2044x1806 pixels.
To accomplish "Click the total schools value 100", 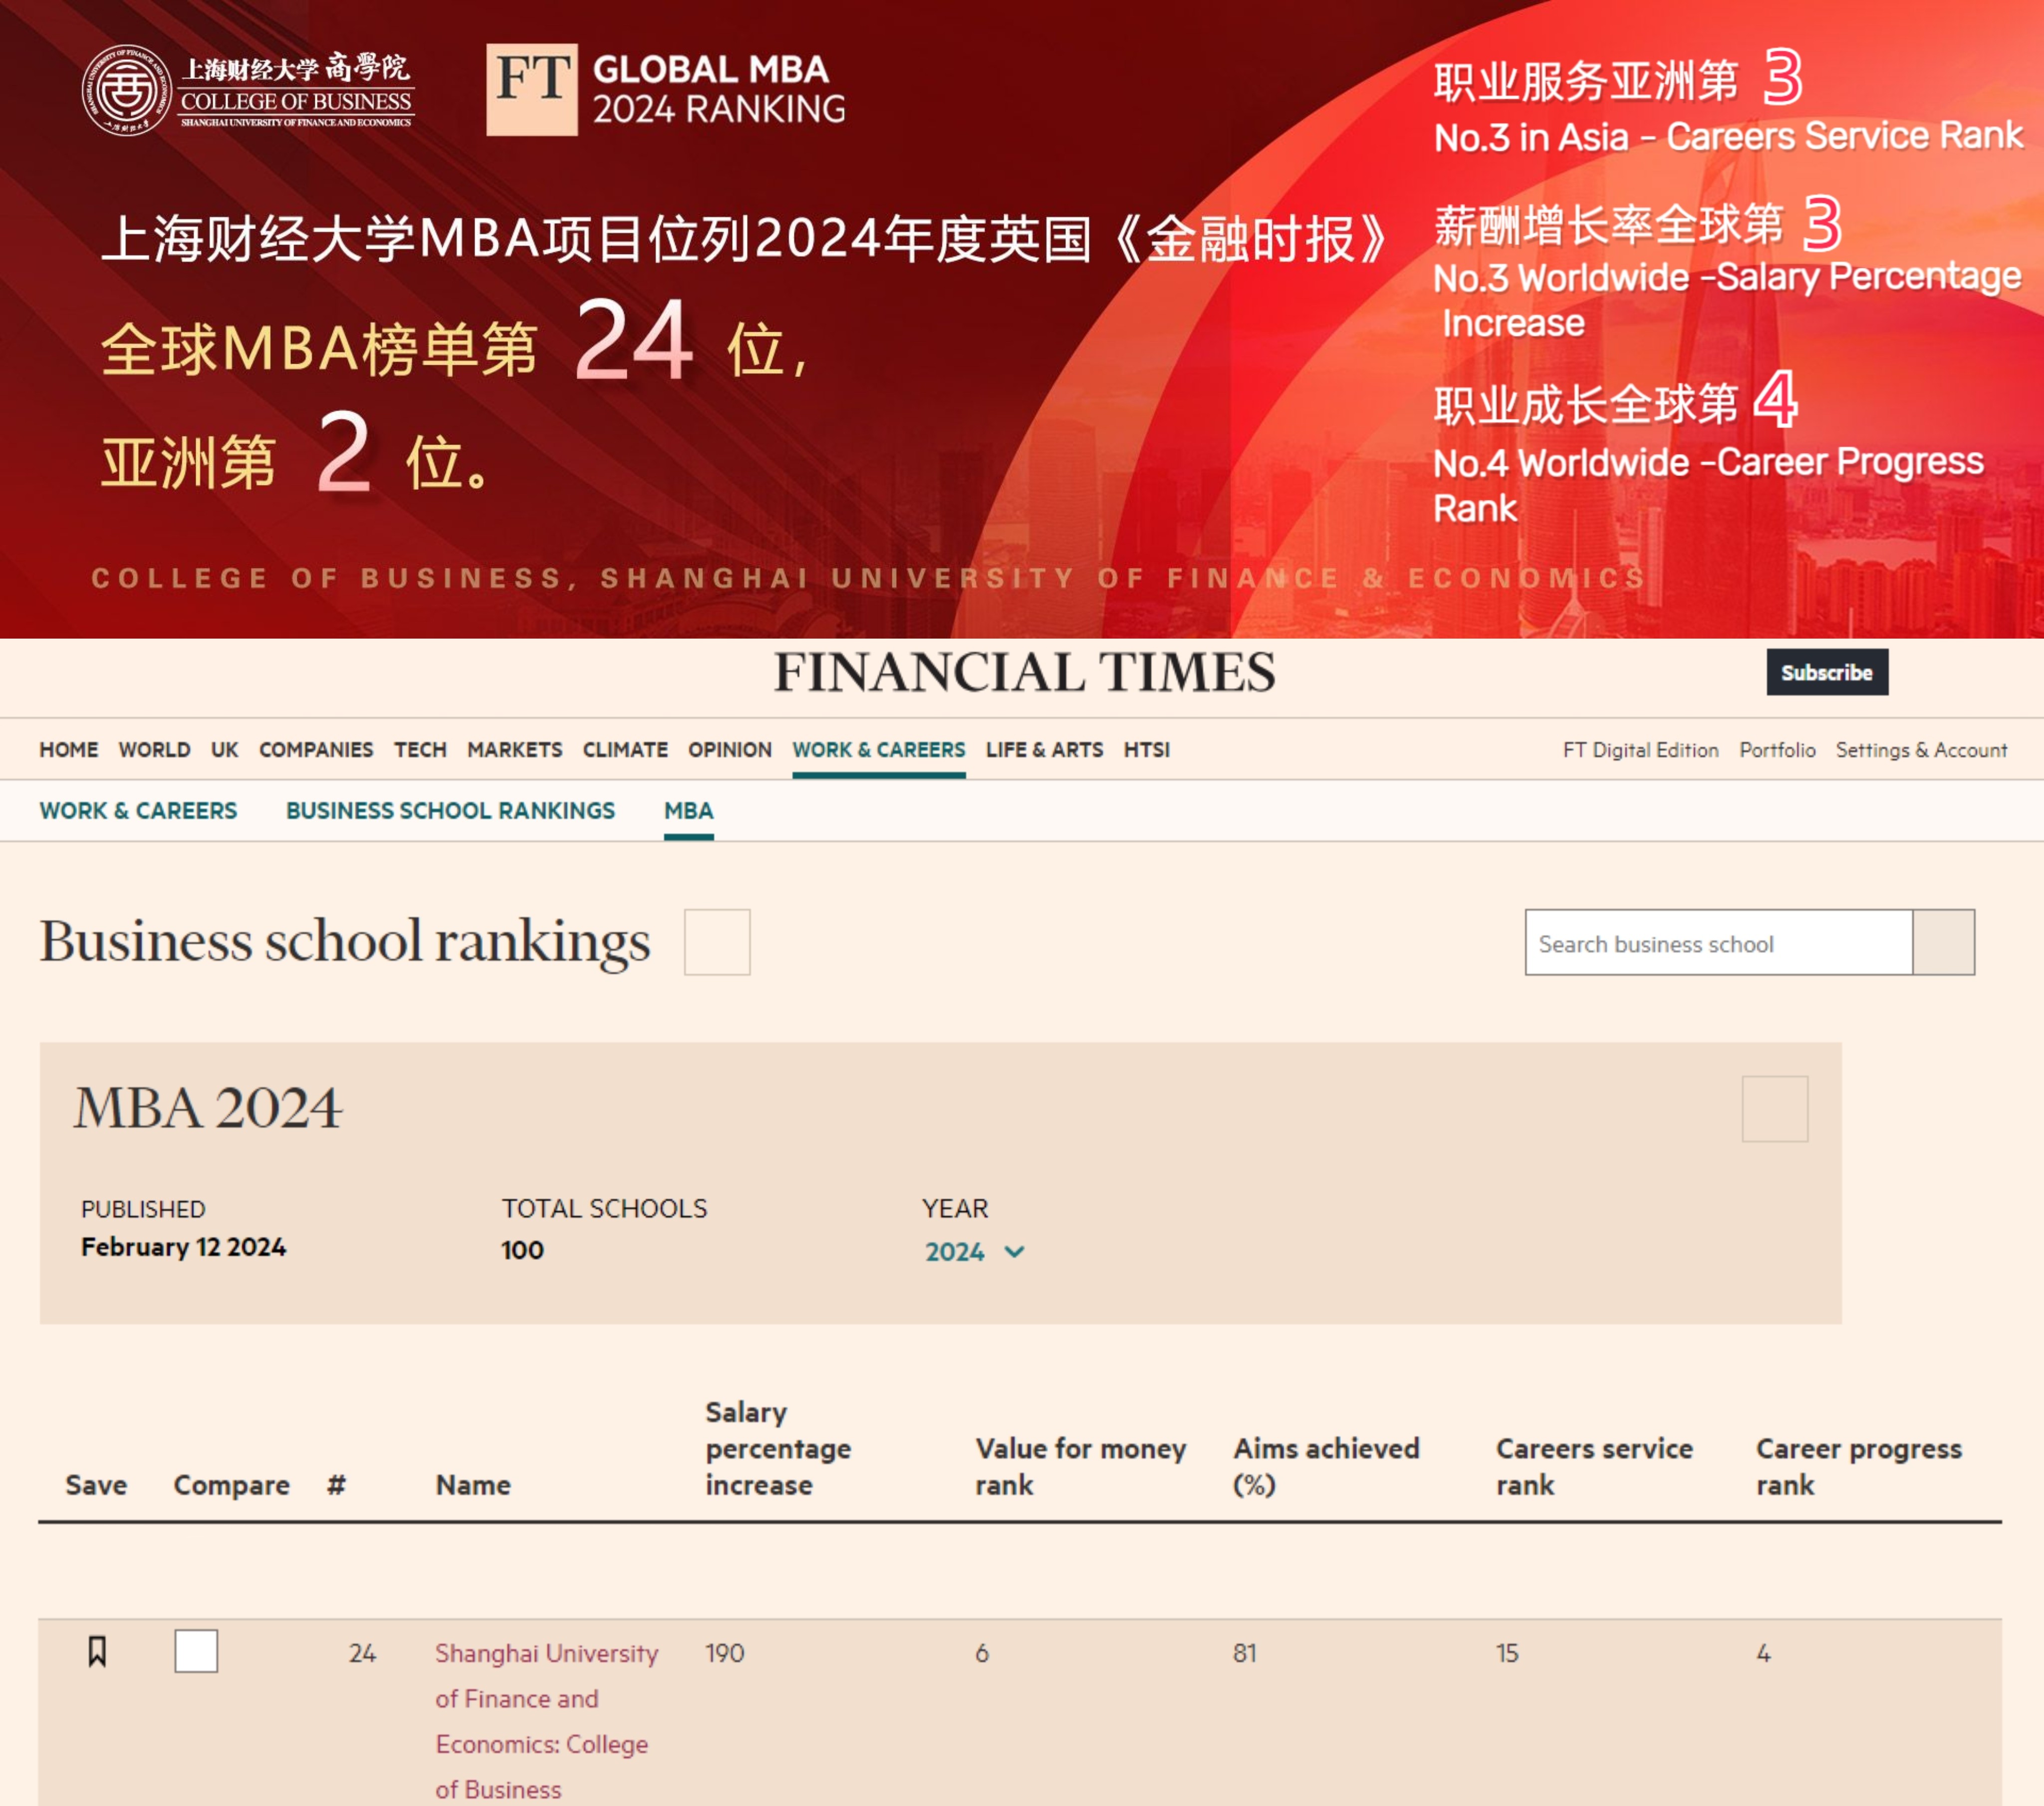I will pyautogui.click(x=522, y=1250).
